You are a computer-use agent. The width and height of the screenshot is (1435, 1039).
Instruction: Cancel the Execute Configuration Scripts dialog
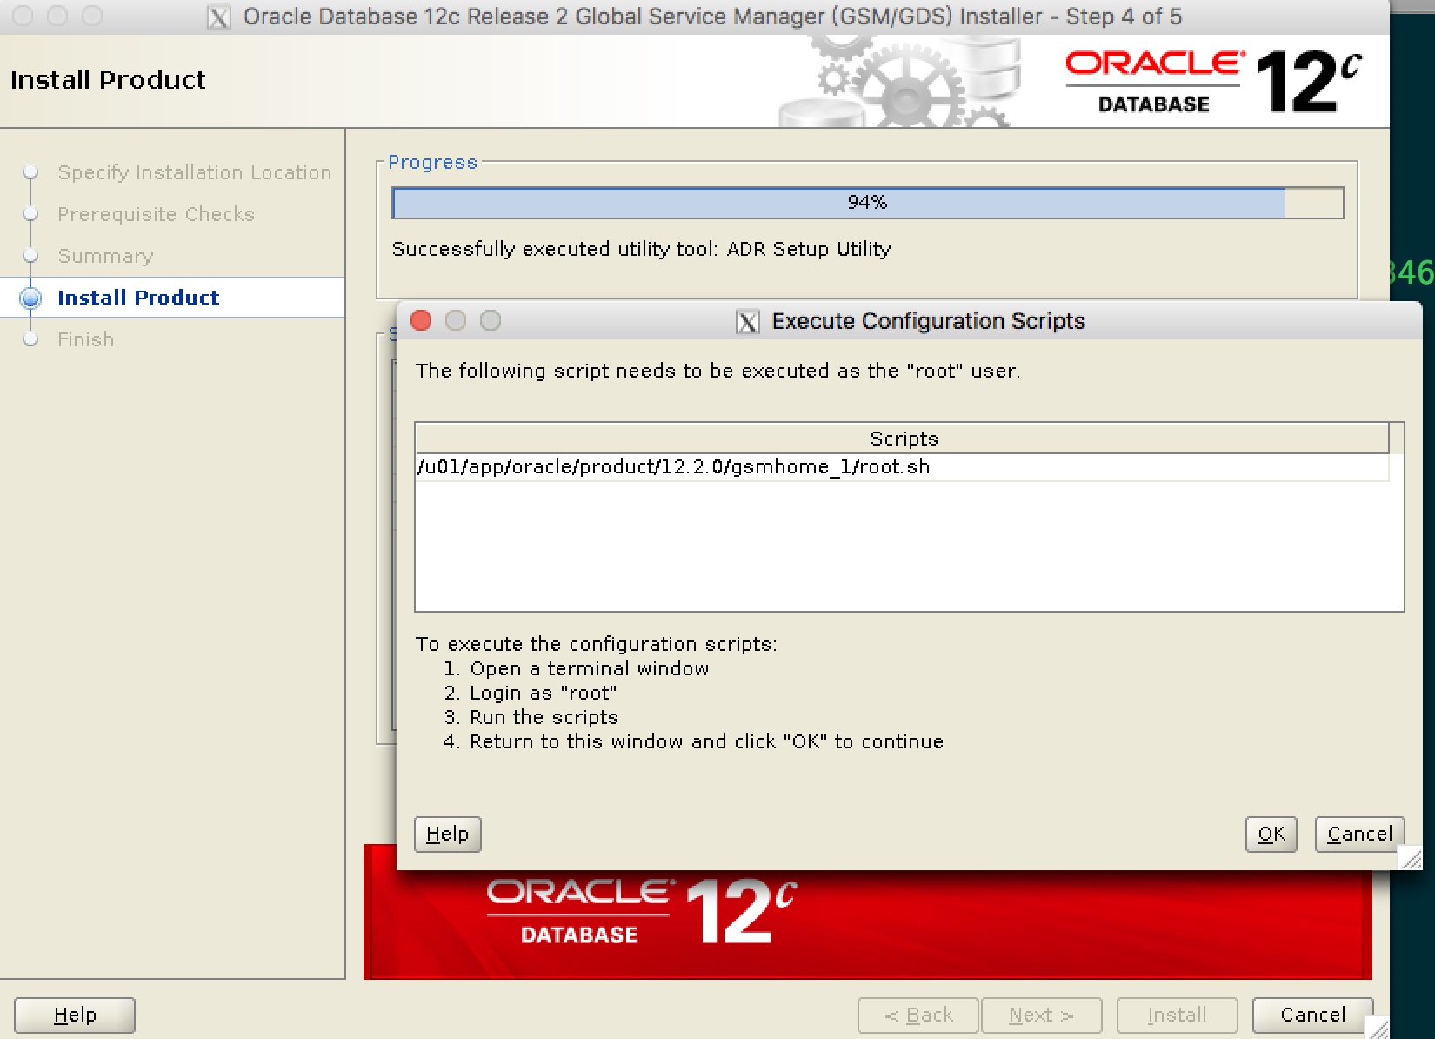[1359, 834]
